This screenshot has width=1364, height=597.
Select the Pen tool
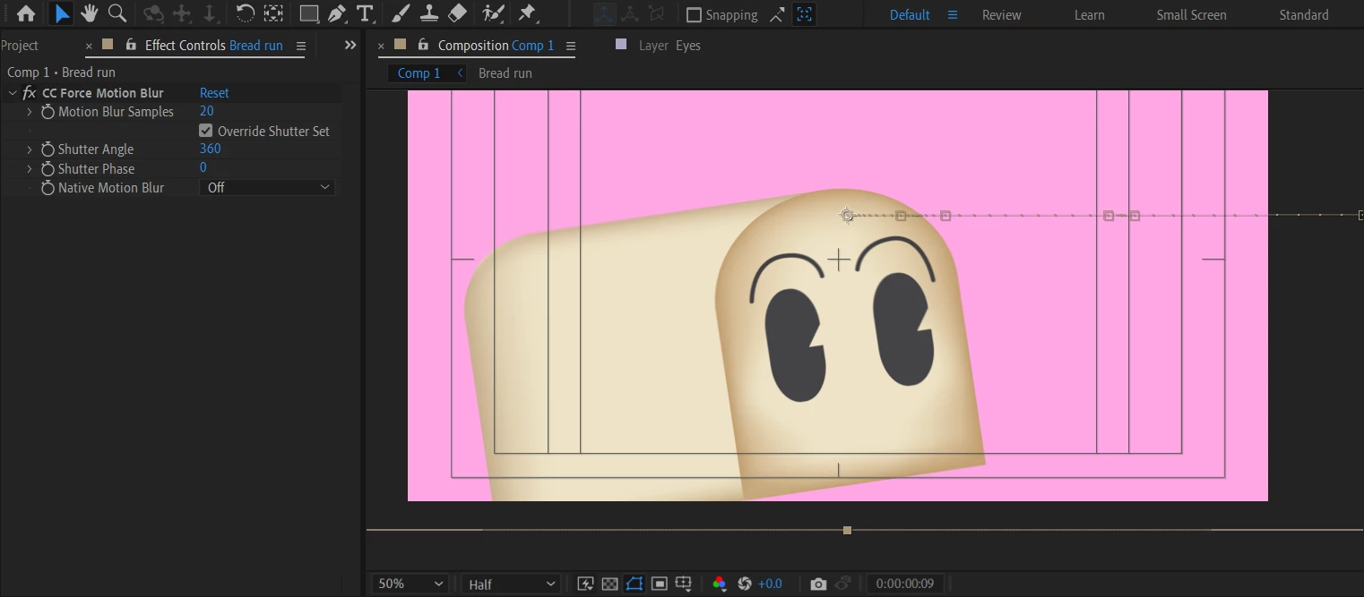click(x=337, y=13)
